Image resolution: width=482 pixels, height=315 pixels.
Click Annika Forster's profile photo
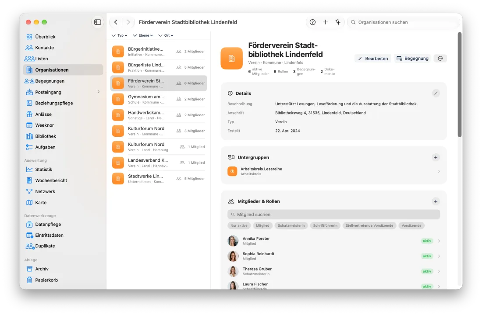click(x=233, y=241)
